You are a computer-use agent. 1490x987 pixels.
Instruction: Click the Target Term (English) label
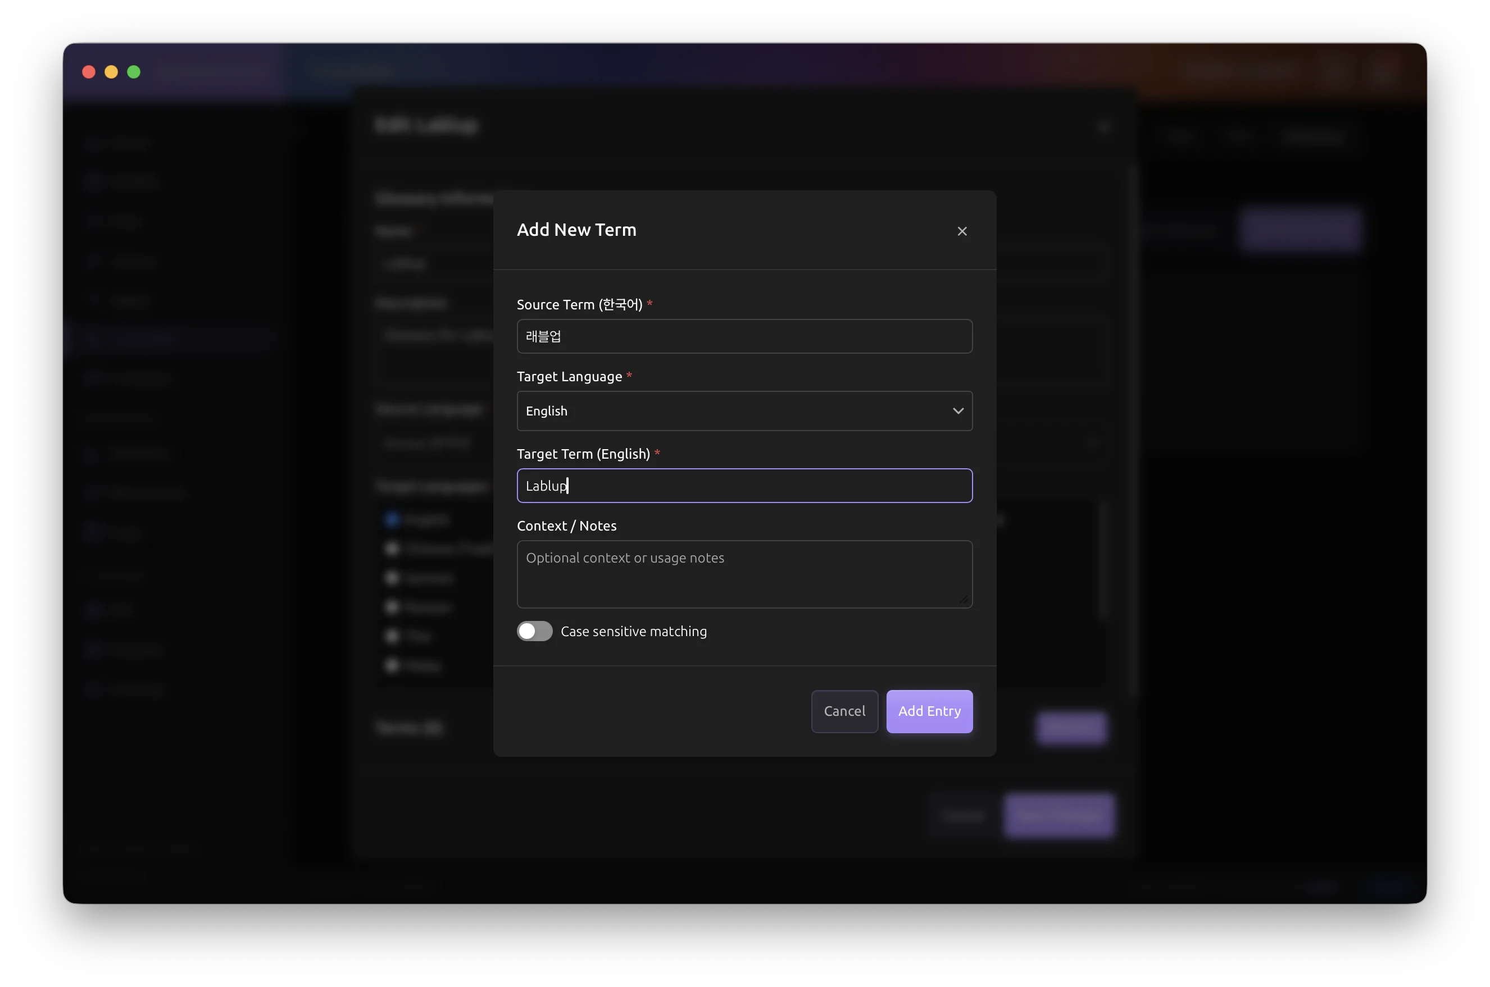[x=583, y=454]
